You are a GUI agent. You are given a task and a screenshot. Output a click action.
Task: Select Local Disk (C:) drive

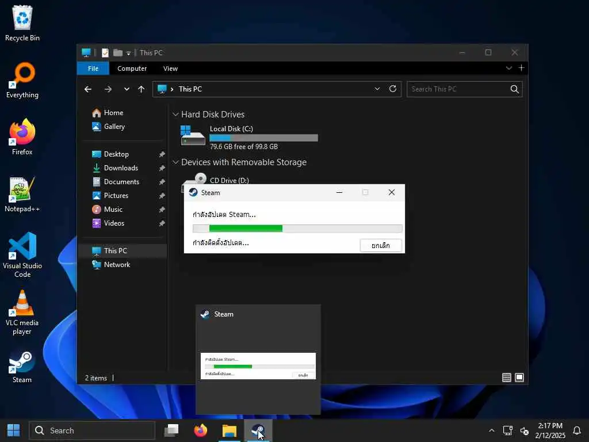(249, 137)
